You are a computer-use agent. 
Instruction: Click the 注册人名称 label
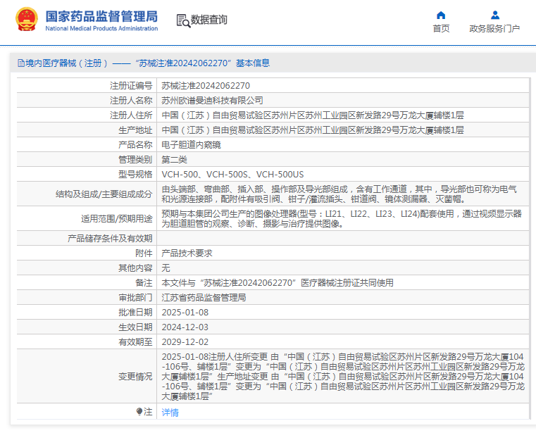(x=131, y=101)
